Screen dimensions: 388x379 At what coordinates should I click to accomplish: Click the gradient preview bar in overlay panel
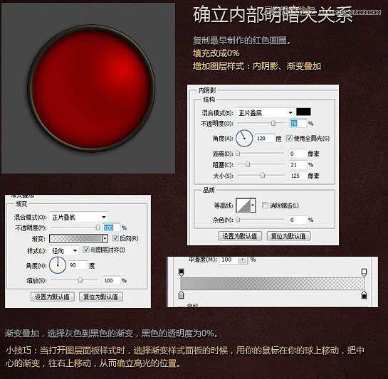coord(75,238)
